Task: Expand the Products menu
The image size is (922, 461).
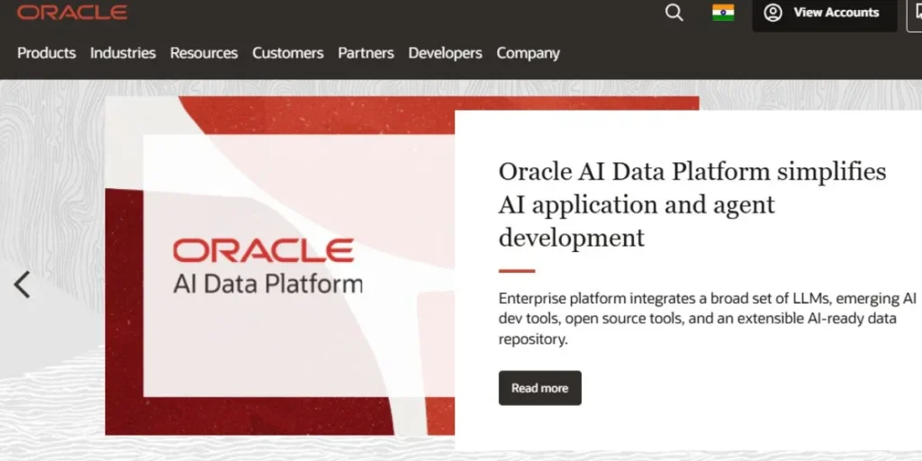Action: (46, 53)
